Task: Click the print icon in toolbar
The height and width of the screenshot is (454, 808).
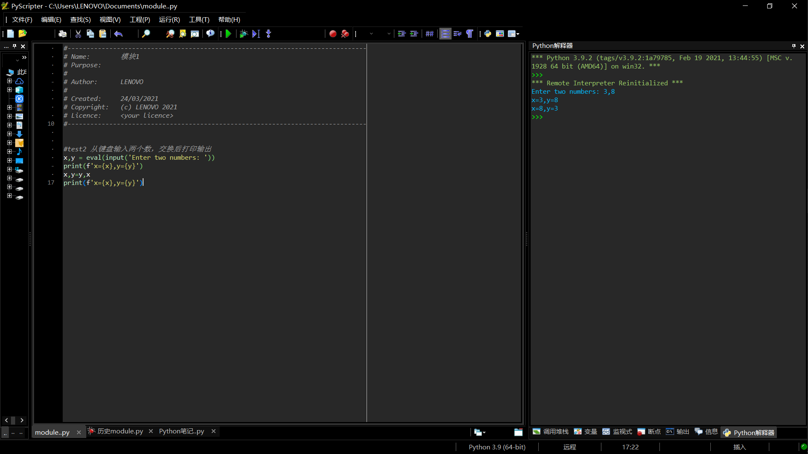Action: [x=62, y=34]
